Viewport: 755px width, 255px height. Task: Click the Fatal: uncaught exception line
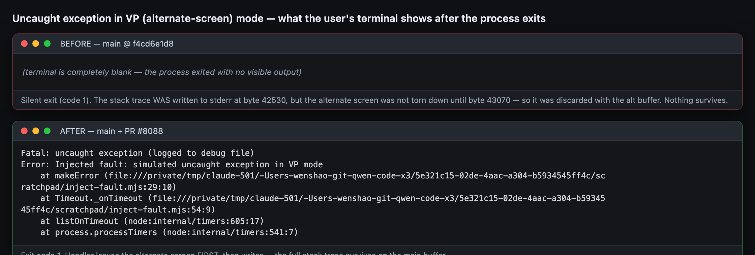[x=138, y=153]
